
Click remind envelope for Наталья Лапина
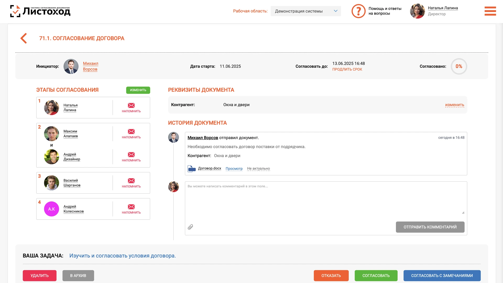(131, 106)
